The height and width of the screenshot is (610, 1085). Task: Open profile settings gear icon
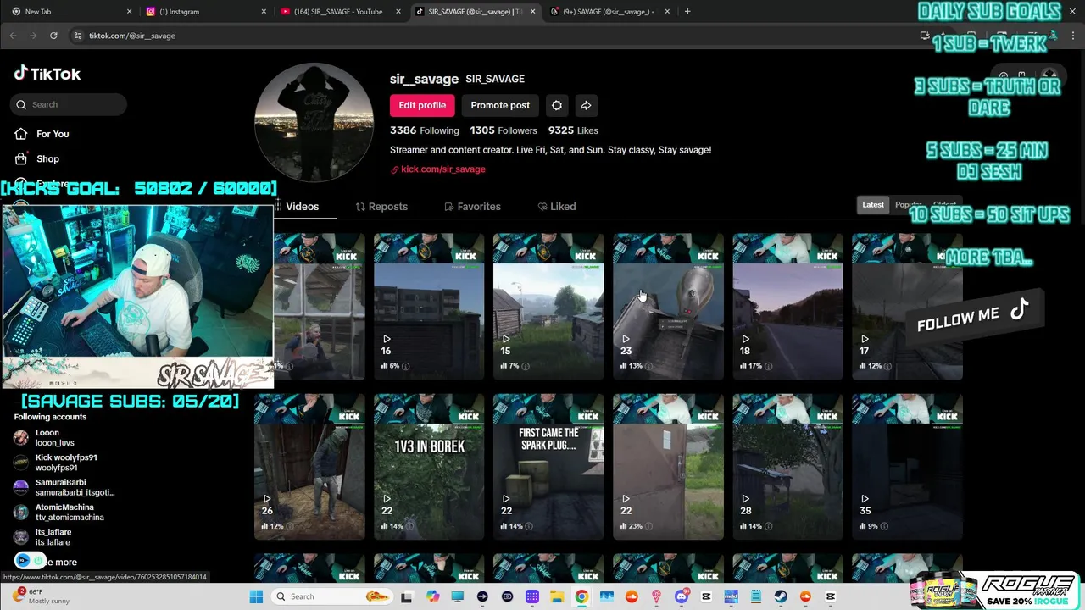[x=557, y=105]
